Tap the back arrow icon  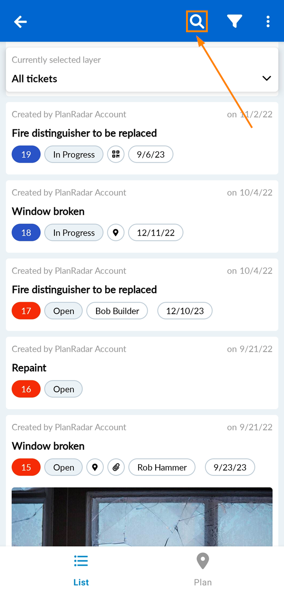20,21
